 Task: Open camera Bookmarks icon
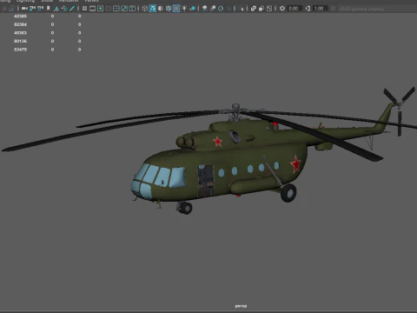click(49, 9)
